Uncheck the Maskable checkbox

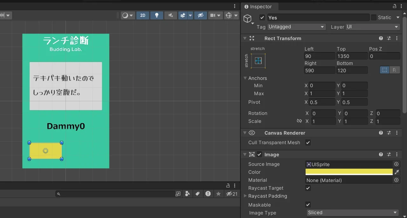(x=308, y=205)
